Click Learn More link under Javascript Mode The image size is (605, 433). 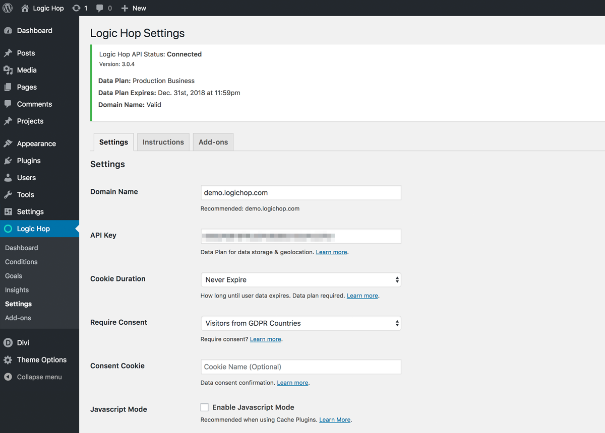coord(335,419)
